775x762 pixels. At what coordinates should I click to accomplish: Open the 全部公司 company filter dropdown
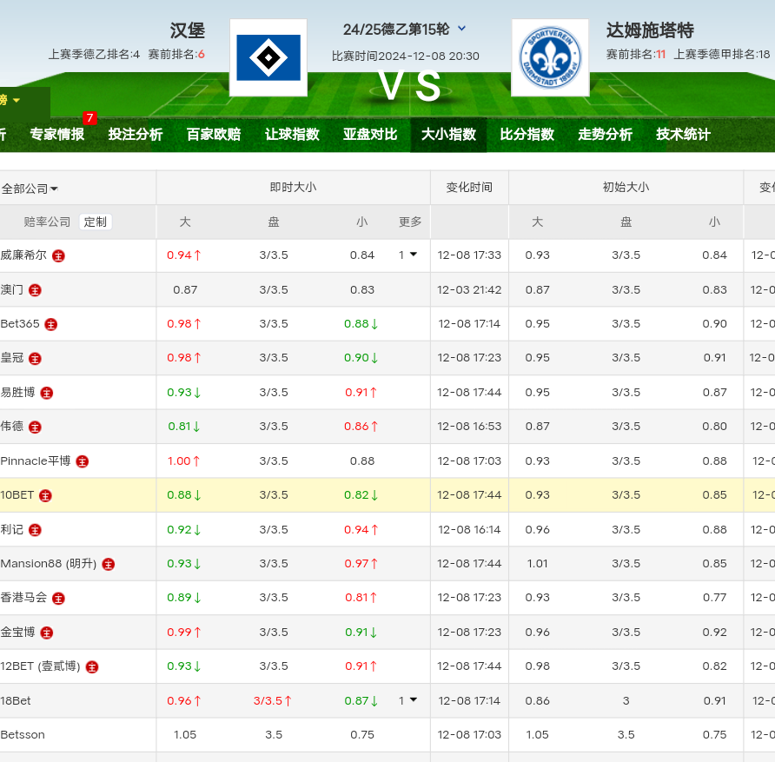(30, 189)
